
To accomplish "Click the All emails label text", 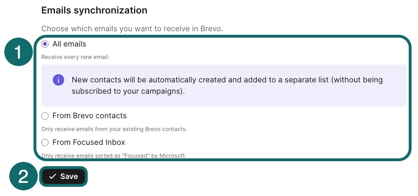I will point(69,44).
